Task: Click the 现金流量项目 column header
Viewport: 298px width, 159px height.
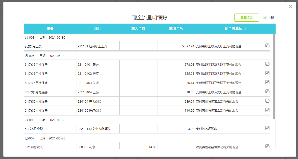Action: (235, 29)
